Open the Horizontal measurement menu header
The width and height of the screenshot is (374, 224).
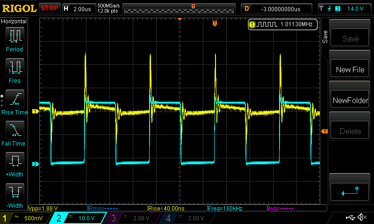coord(14,21)
